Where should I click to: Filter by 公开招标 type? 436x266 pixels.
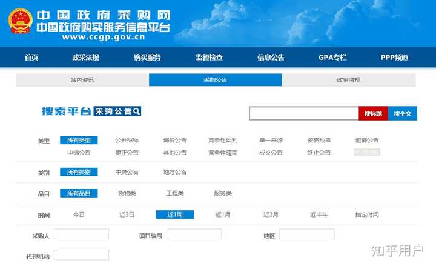point(127,140)
